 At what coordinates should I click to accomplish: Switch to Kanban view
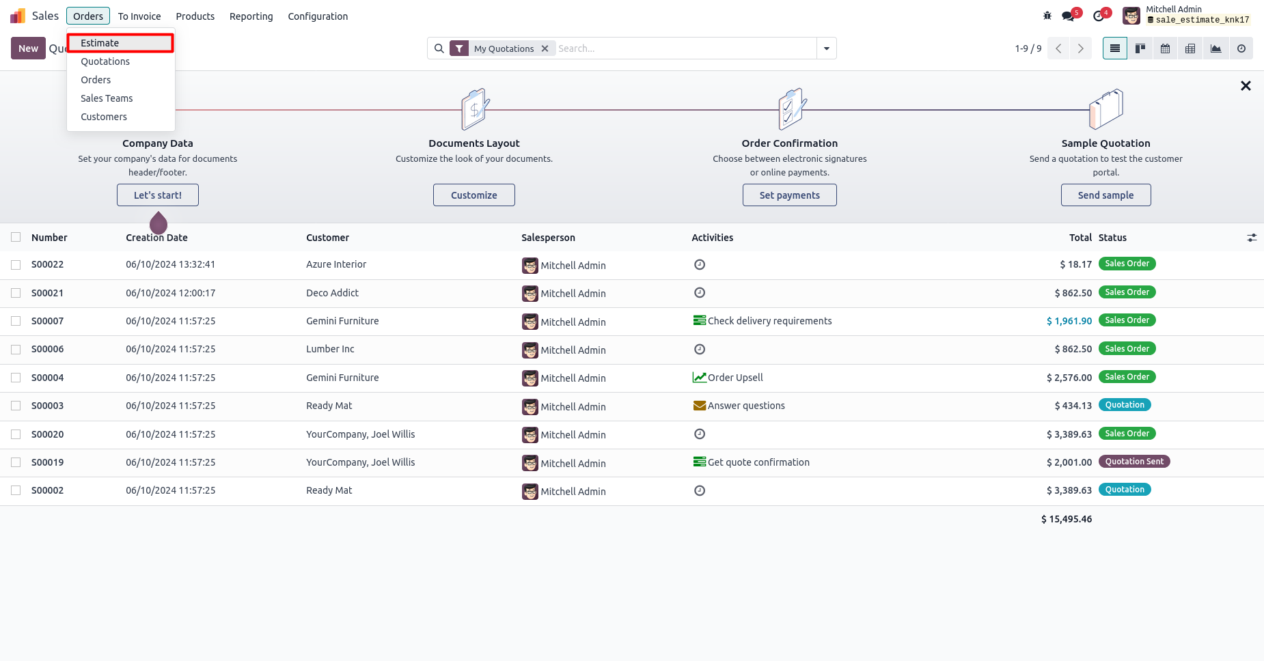(1140, 48)
